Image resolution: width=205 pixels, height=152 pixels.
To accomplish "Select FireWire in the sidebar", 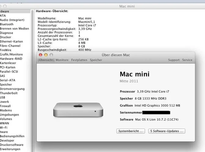I will click(5, 50).
